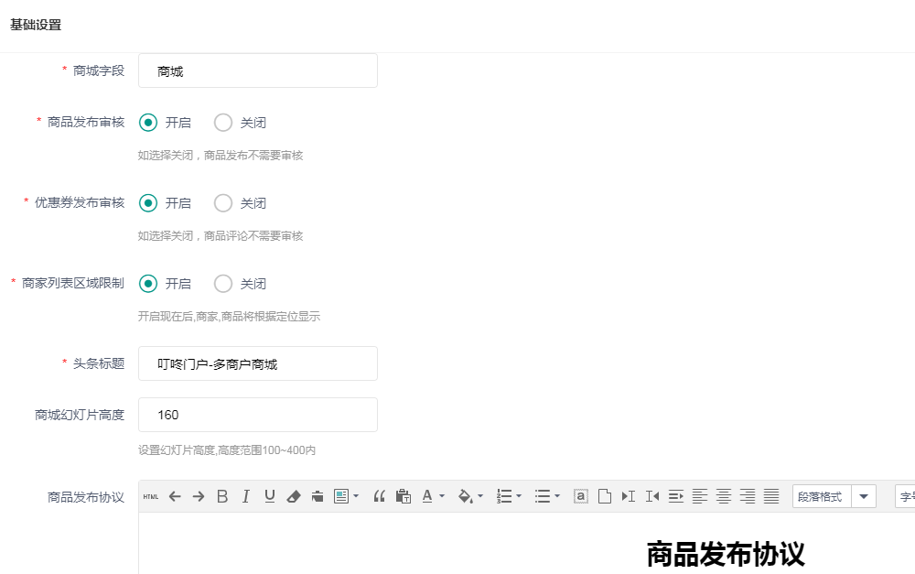The width and height of the screenshot is (915, 574).
Task: Open the font color dropdown arrow
Action: 442,496
